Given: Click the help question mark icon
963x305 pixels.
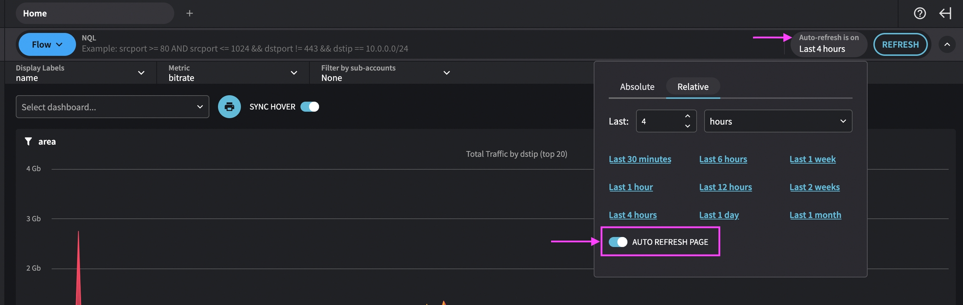Looking at the screenshot, I should click(x=920, y=13).
